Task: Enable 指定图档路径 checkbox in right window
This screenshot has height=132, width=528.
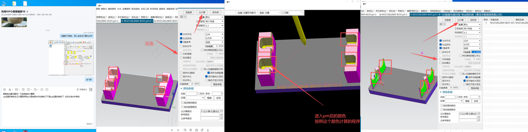Action: 442,106
